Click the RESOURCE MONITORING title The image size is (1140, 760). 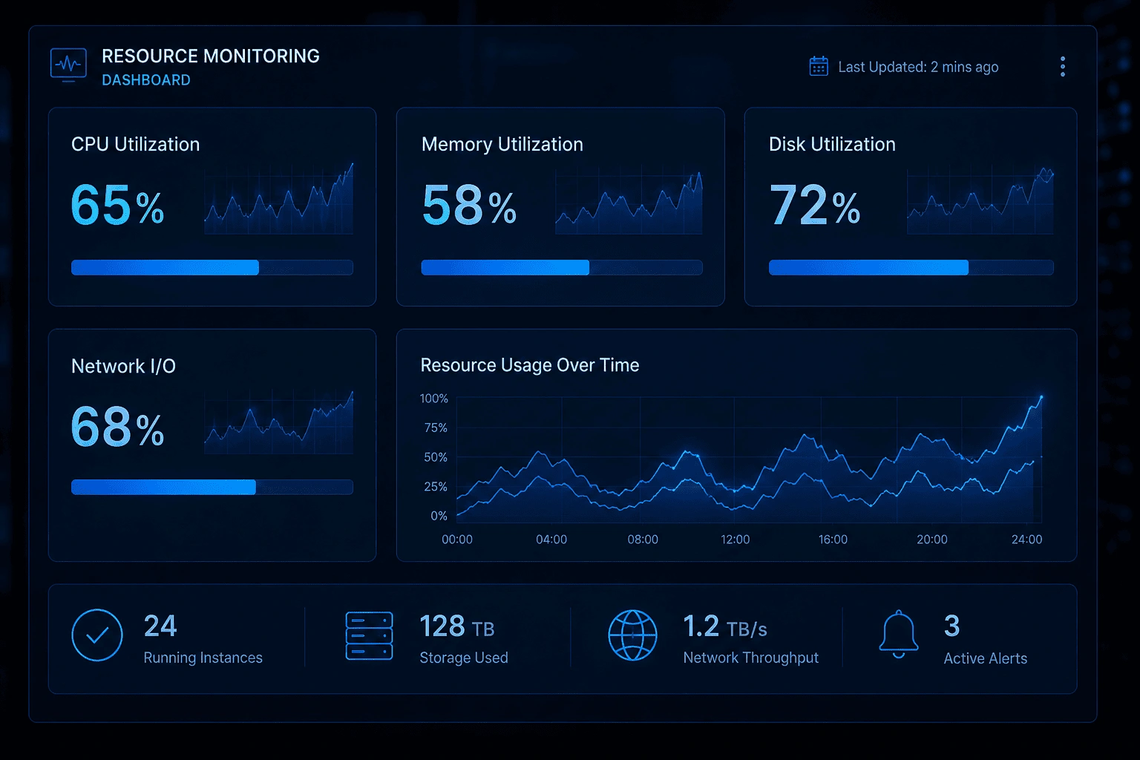[211, 56]
